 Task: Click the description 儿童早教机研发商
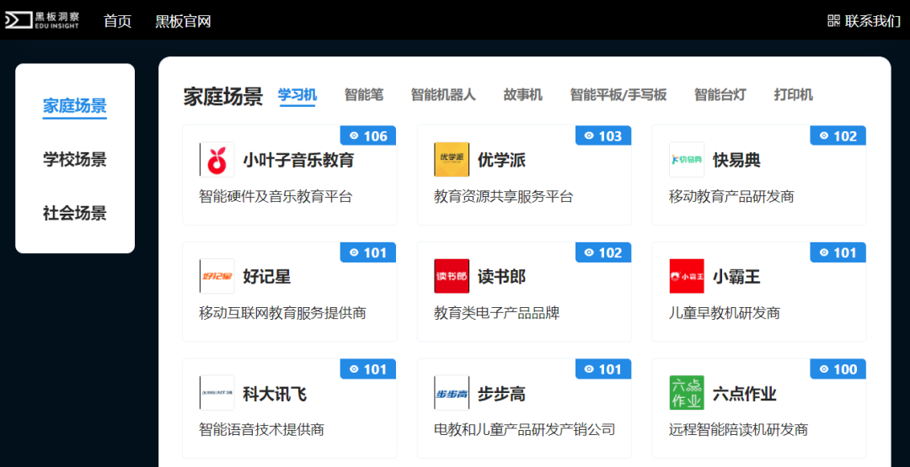pyautogui.click(x=725, y=314)
